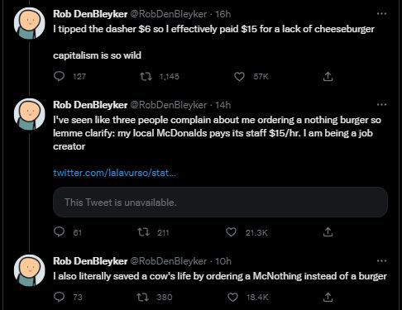Open more options on the 16h tweet
402x310 pixels.
tap(382, 13)
